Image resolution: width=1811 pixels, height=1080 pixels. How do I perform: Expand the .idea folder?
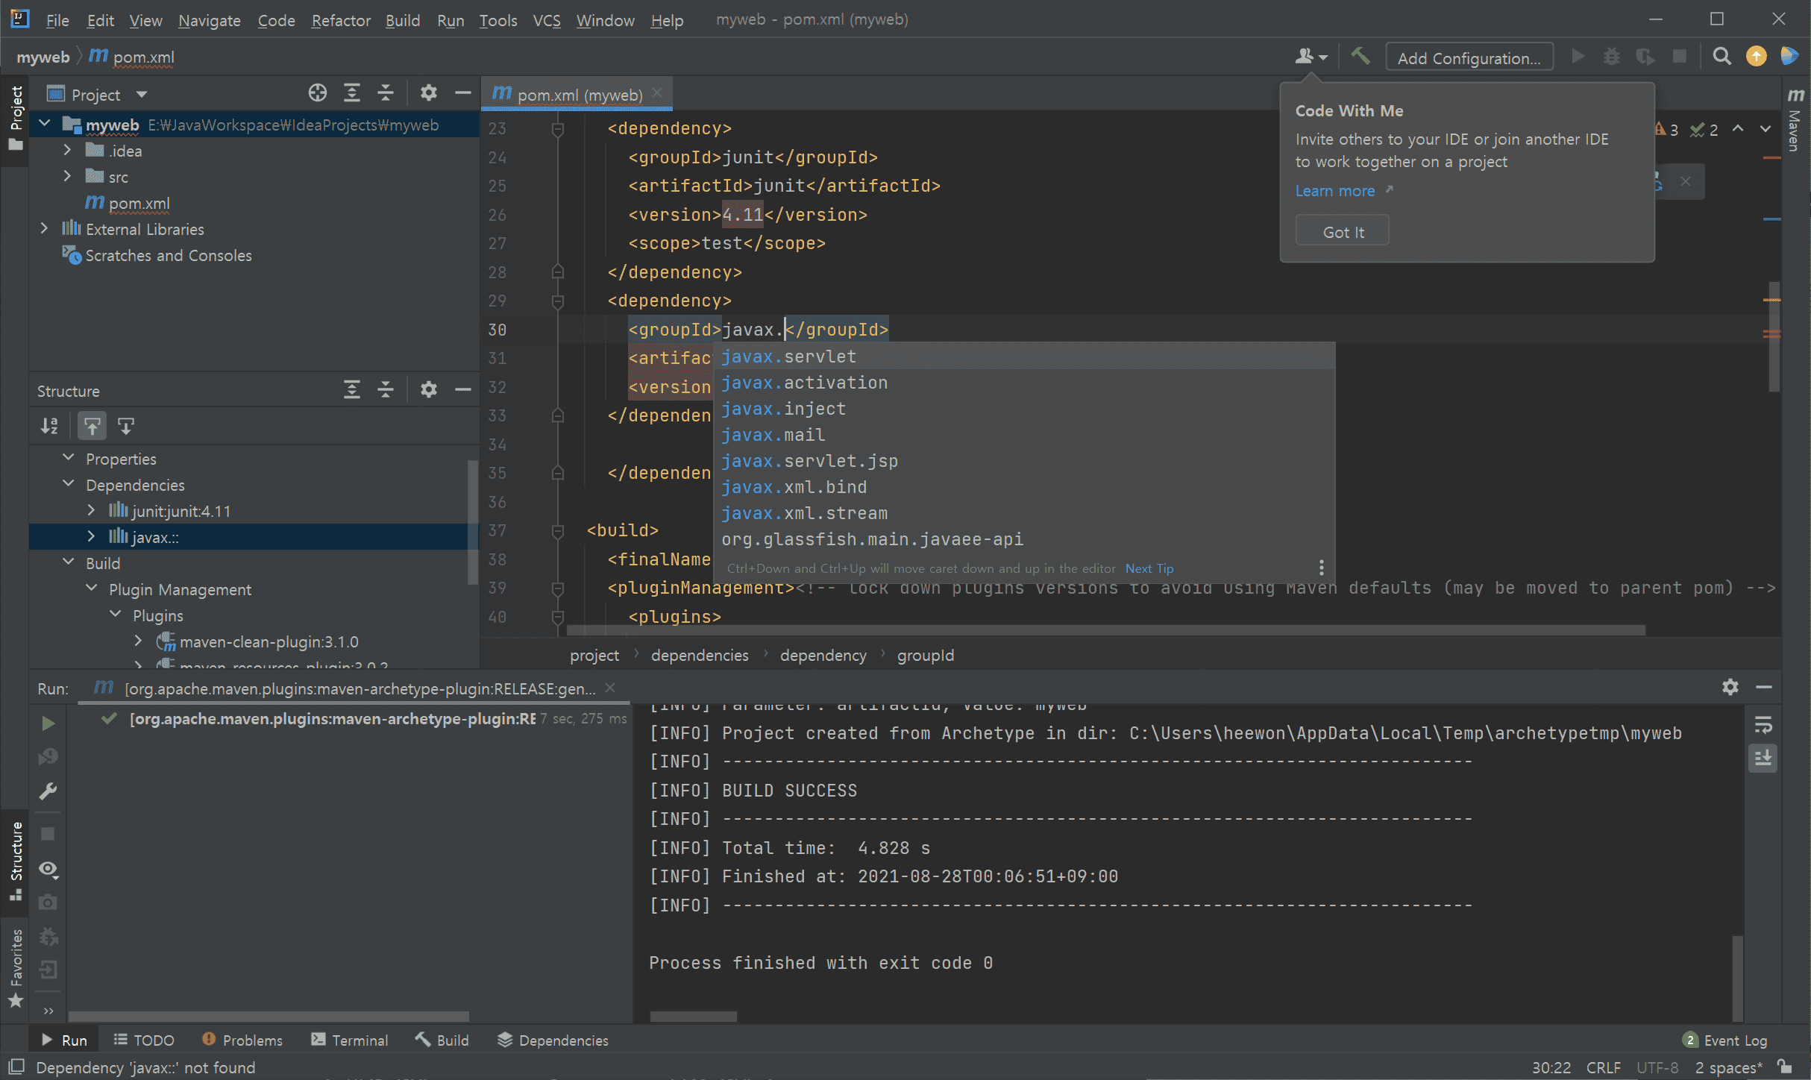tap(67, 150)
